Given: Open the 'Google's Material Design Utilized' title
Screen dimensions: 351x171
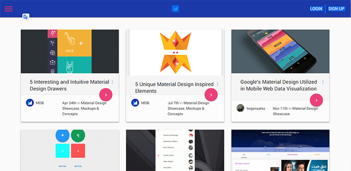Looking at the screenshot, I should [x=279, y=85].
